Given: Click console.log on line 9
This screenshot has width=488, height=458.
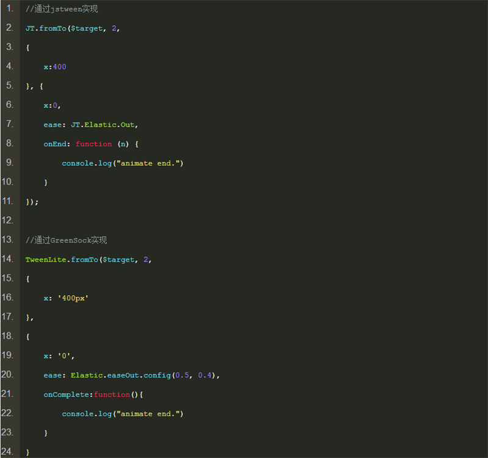Looking at the screenshot, I should coord(84,163).
